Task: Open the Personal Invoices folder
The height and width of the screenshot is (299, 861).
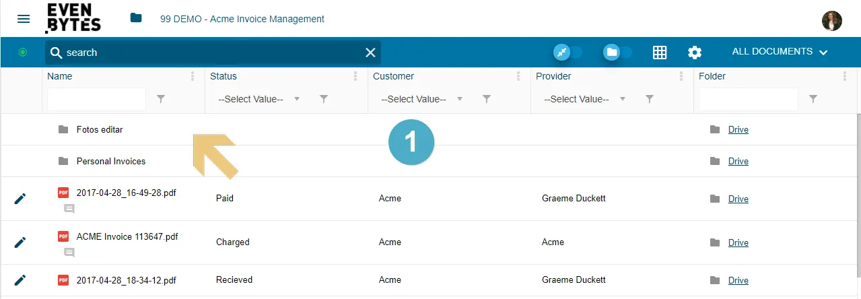Action: (x=111, y=161)
